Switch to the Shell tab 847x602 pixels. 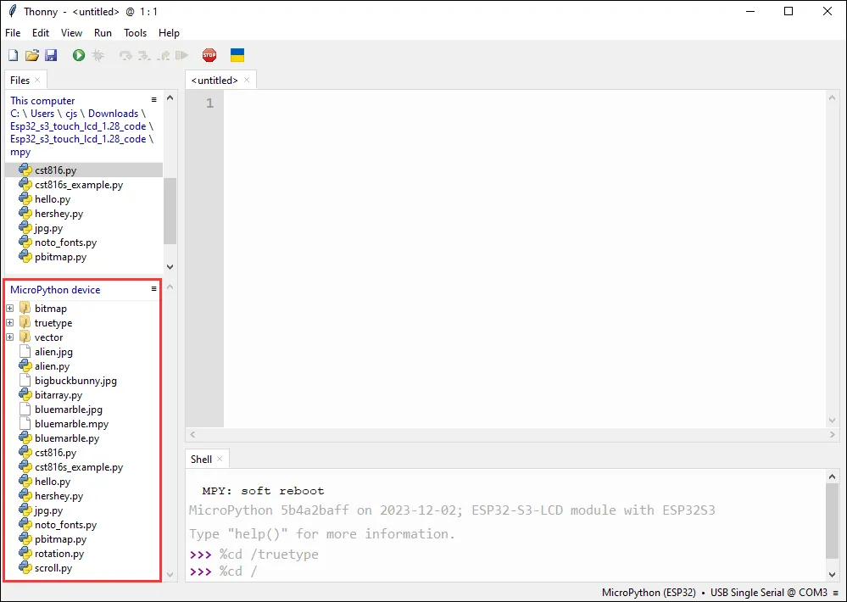coord(201,459)
